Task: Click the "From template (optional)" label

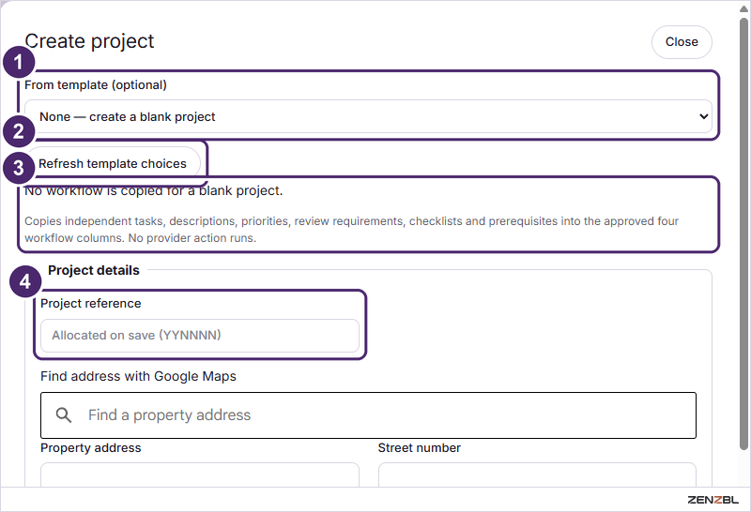Action: [x=96, y=85]
